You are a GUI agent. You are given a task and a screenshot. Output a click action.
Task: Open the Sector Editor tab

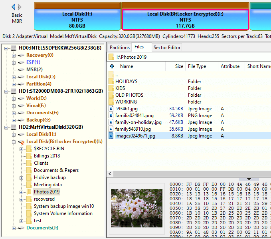[167, 48]
